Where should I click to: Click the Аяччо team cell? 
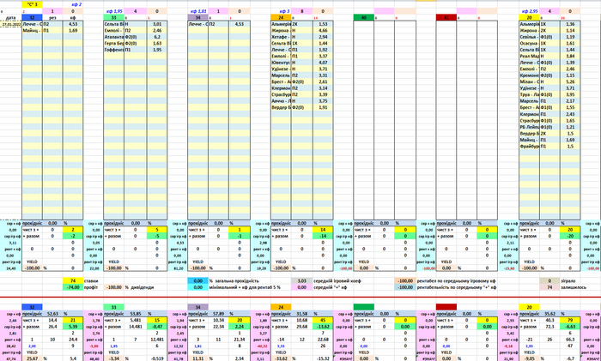click(x=281, y=100)
